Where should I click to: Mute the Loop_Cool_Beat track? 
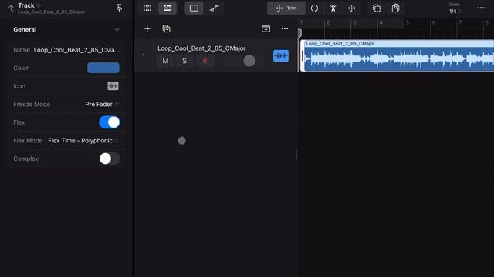pyautogui.click(x=165, y=61)
